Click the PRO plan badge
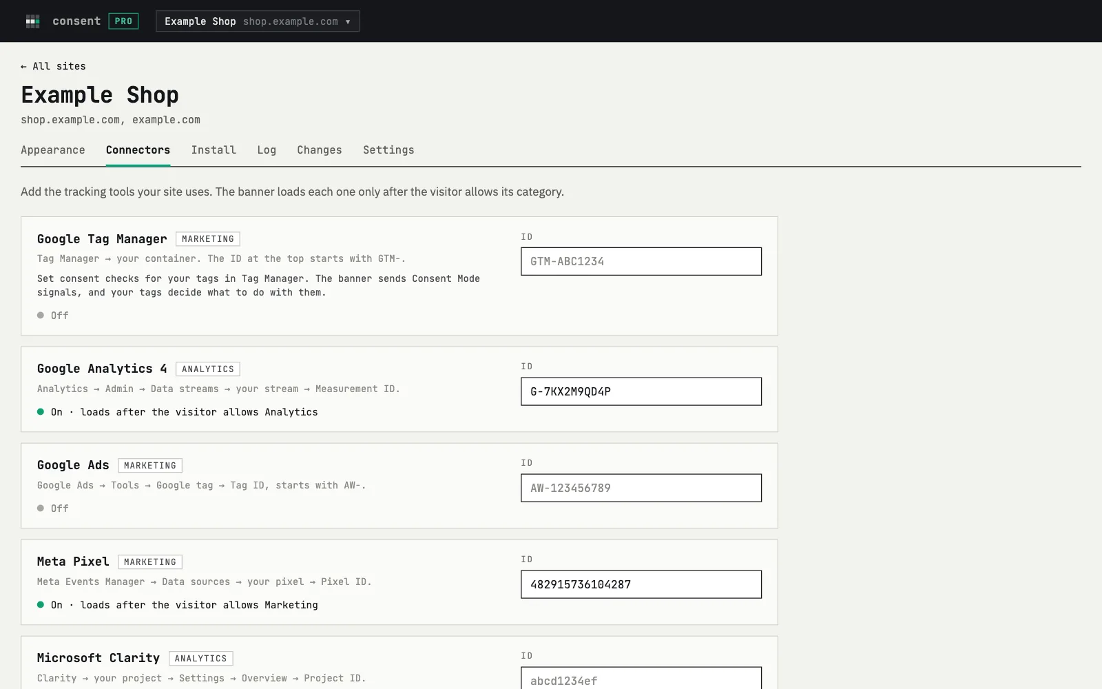This screenshot has width=1102, height=689. coord(123,21)
